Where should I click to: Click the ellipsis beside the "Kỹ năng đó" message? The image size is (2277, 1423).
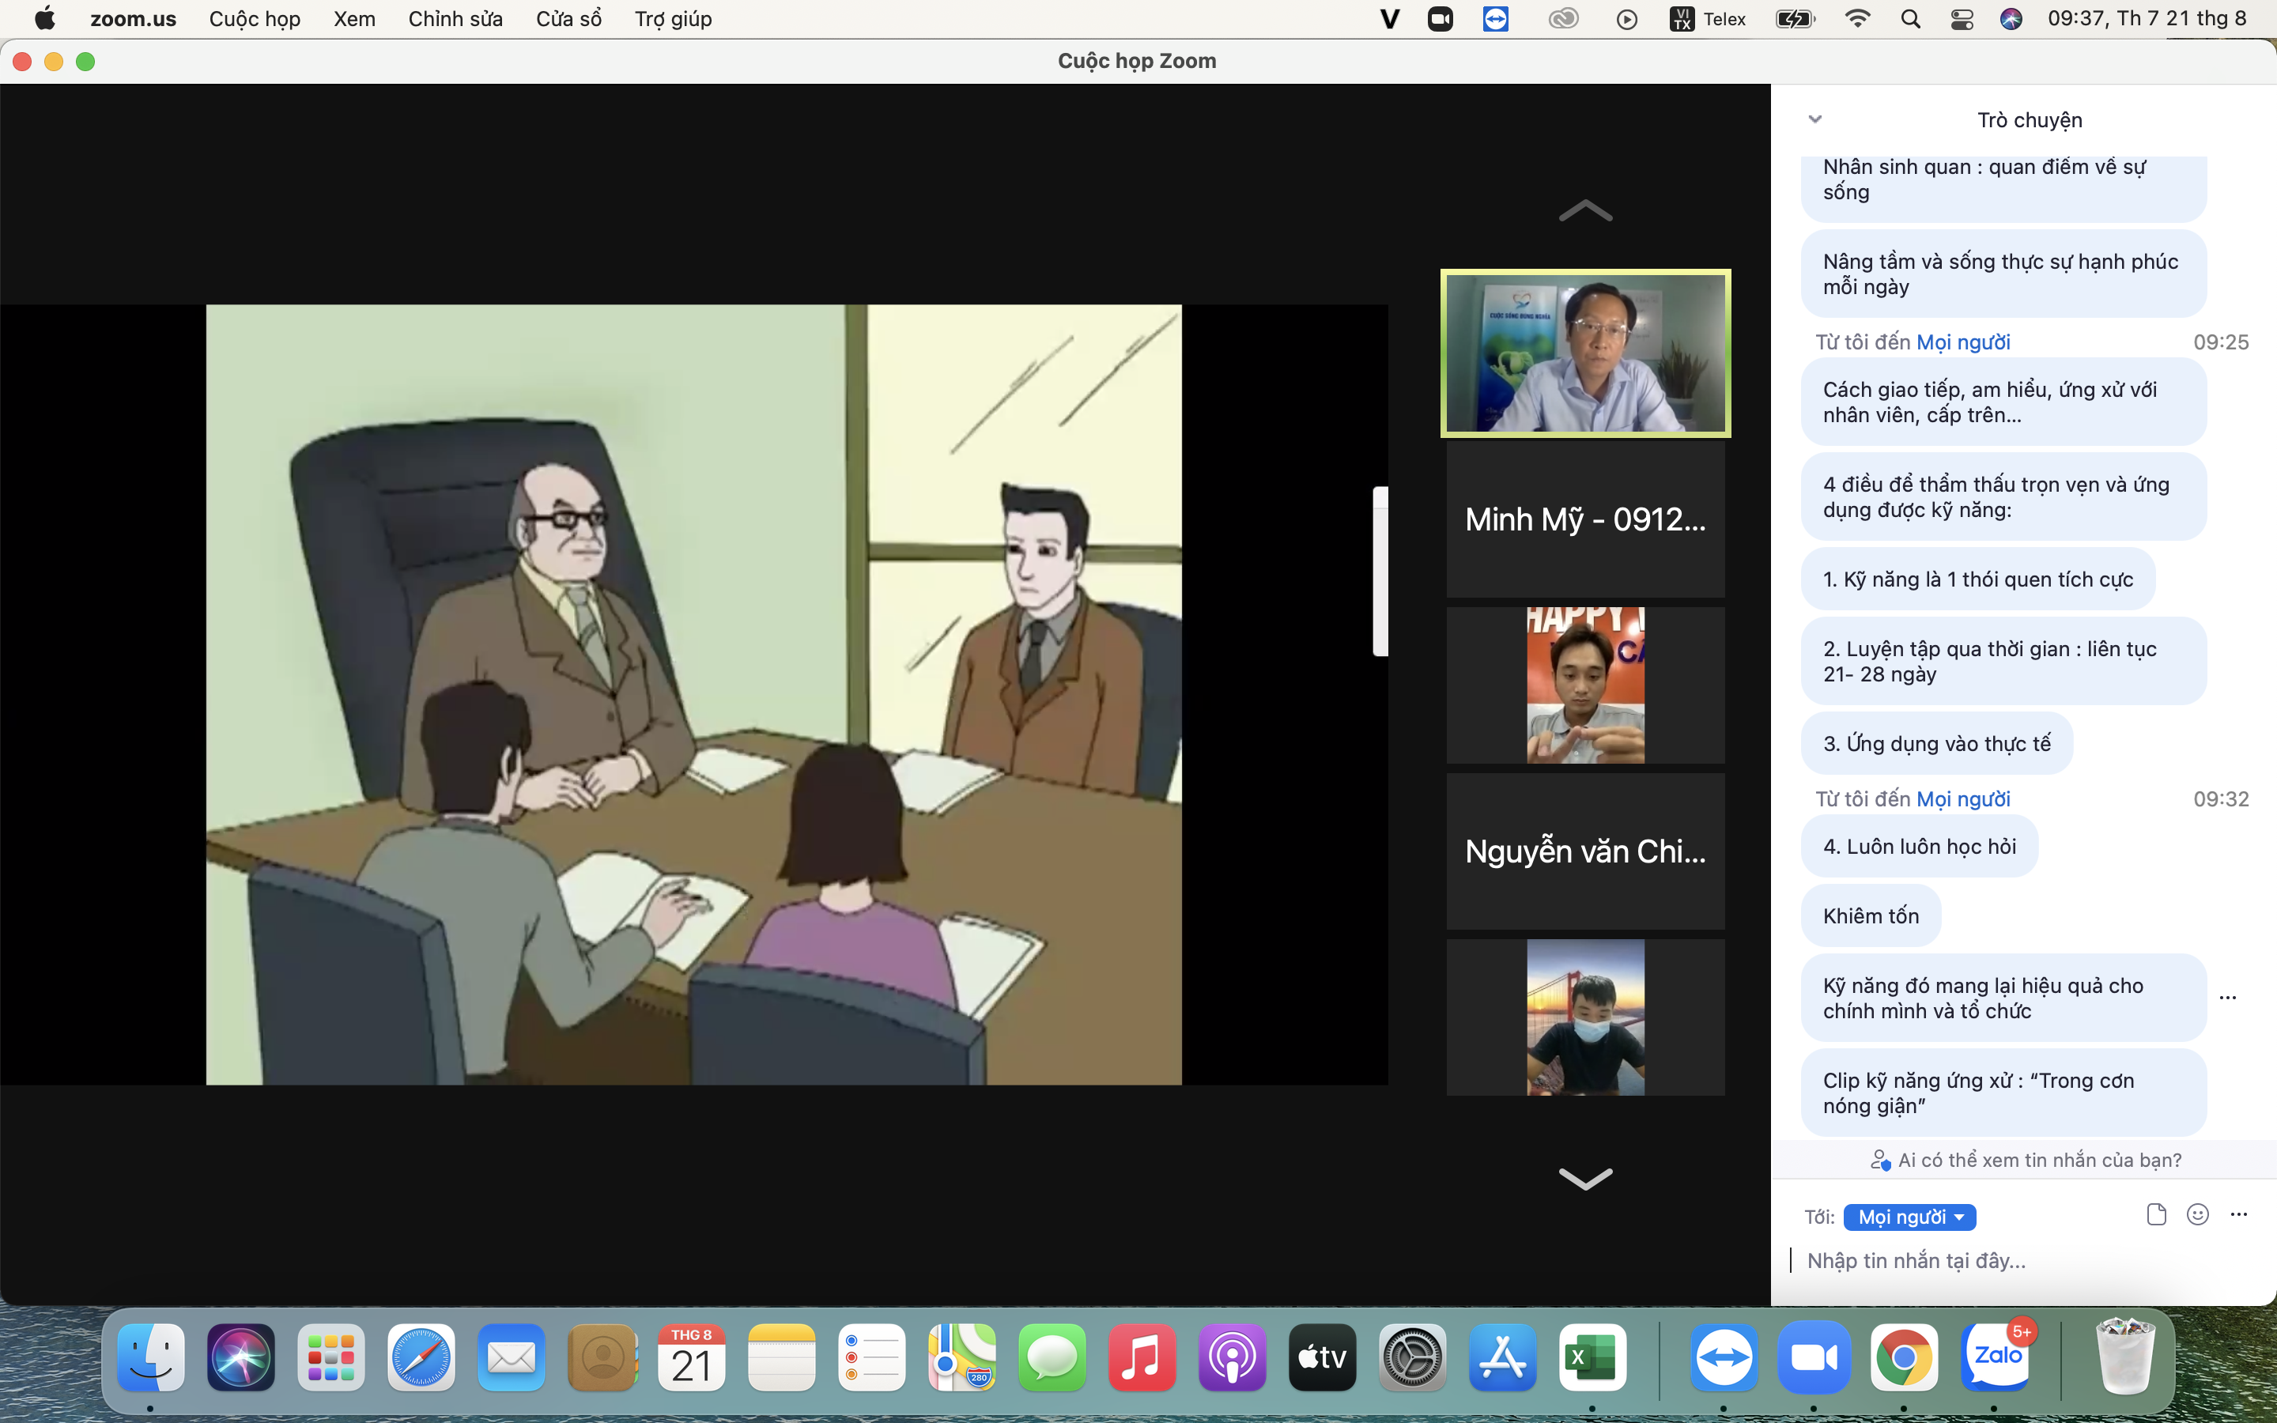point(2228,998)
